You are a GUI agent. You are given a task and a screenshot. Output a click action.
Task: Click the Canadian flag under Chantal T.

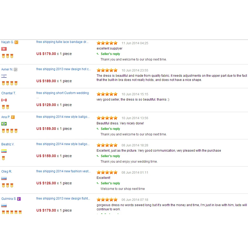click(x=4, y=100)
